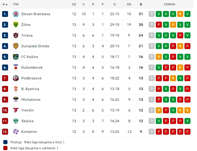Click the Komárno club crest
Viewport: 197px width, 151px height.
tap(16, 132)
